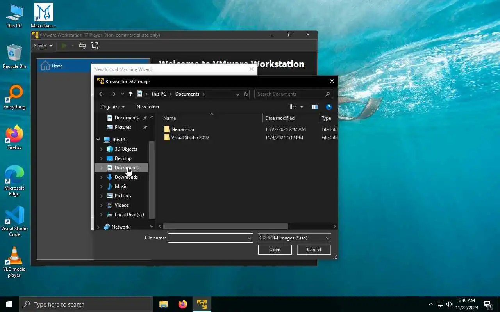Screen dimensions: 500x312
Task: Show the preview pane
Action: click(315, 107)
